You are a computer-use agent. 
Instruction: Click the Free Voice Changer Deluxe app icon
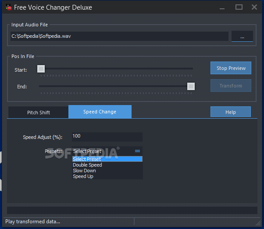pos(9,7)
